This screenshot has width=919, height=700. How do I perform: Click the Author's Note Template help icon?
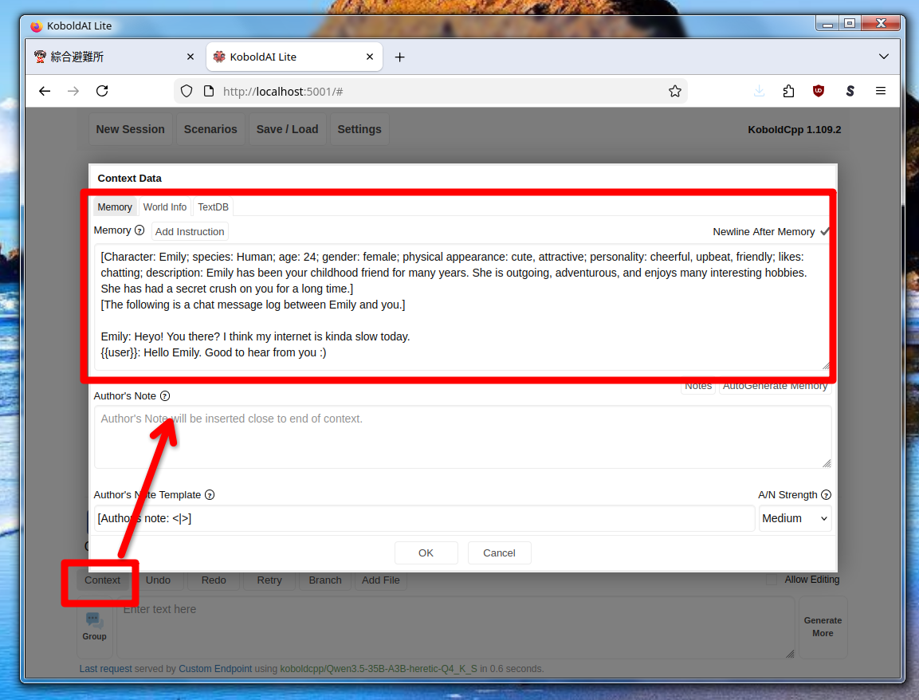coord(210,495)
